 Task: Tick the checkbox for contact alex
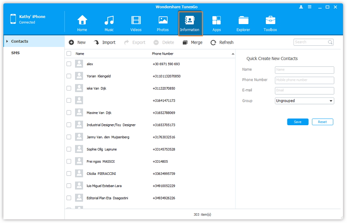point(69,64)
